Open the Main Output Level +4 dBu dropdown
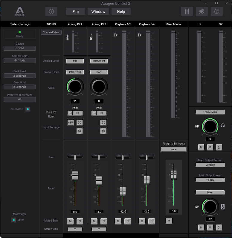Viewport: 232px width, 238px height. click(210, 180)
